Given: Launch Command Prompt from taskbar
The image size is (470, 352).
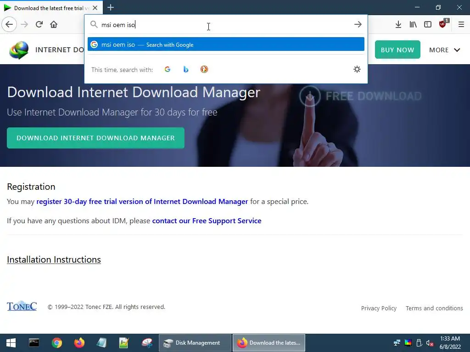Looking at the screenshot, I should pos(34,343).
